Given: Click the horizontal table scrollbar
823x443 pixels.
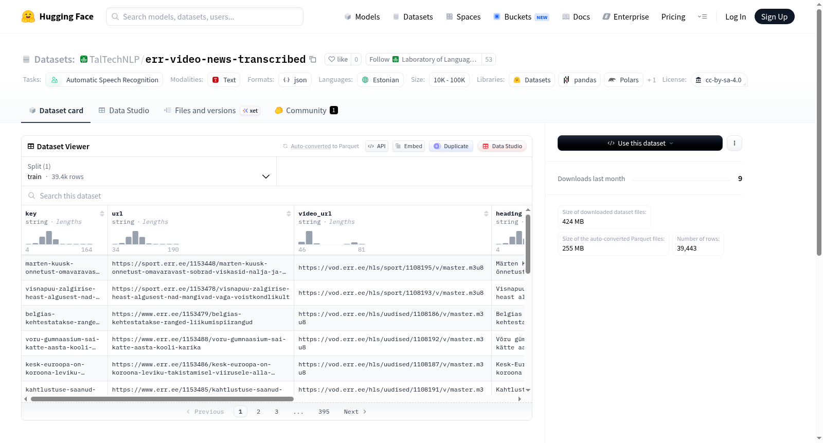Looking at the screenshot, I should pos(162,399).
